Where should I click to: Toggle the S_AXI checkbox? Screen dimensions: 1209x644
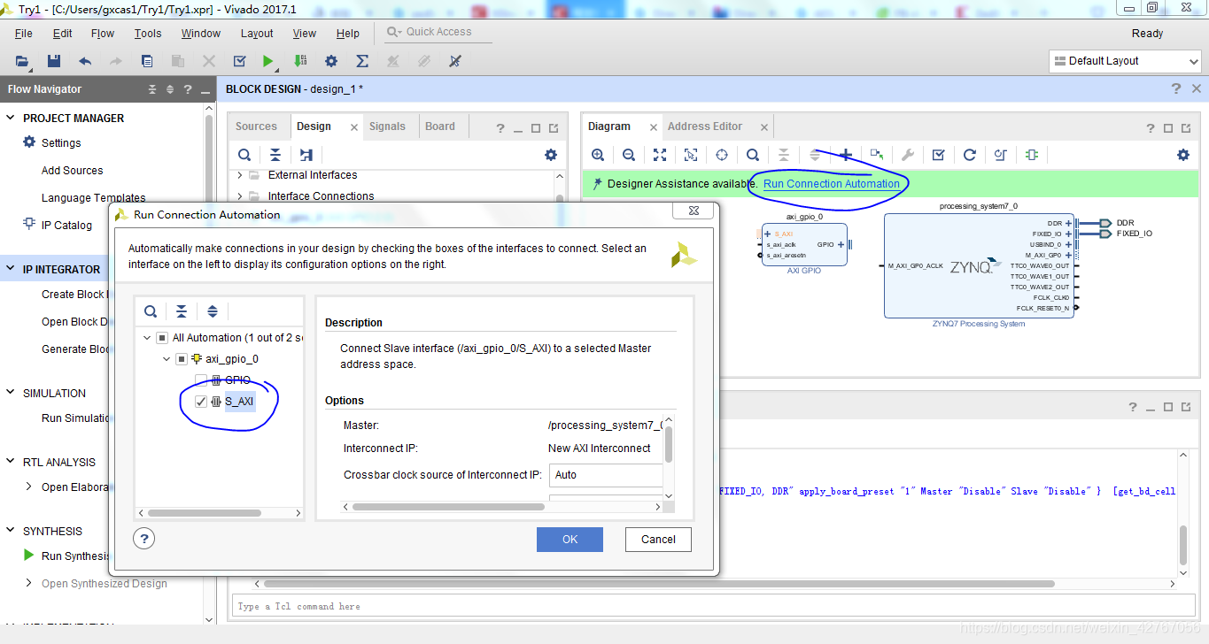click(x=201, y=402)
